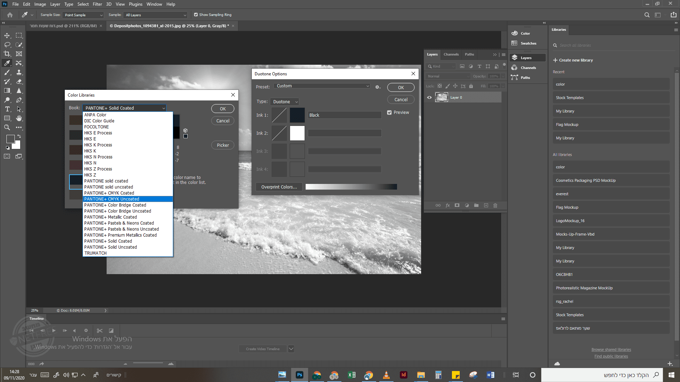The image size is (680, 382).
Task: Click Picker button in Color Libraries
Action: 223,145
